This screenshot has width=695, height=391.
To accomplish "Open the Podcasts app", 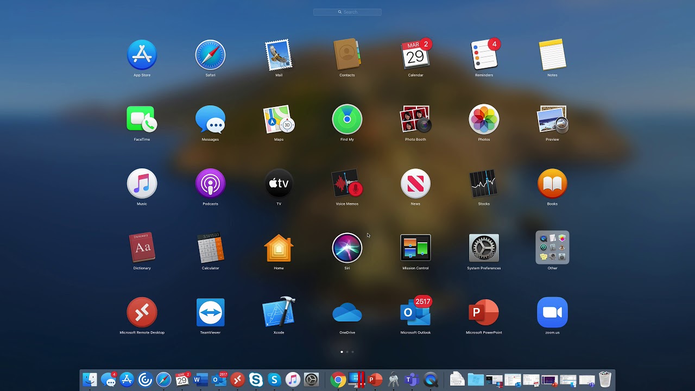I will tap(210, 184).
